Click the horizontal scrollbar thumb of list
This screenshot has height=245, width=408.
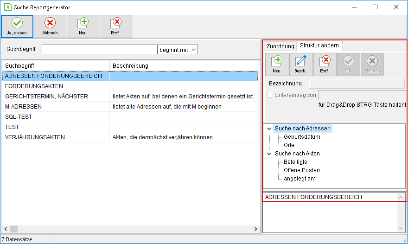[13, 229]
